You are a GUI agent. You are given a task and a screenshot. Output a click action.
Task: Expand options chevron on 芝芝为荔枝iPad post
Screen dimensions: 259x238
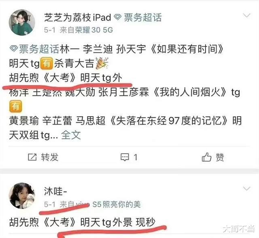pos(247,16)
